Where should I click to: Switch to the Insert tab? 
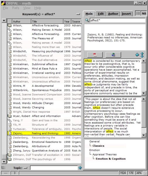pyautogui.click(x=126, y=14)
